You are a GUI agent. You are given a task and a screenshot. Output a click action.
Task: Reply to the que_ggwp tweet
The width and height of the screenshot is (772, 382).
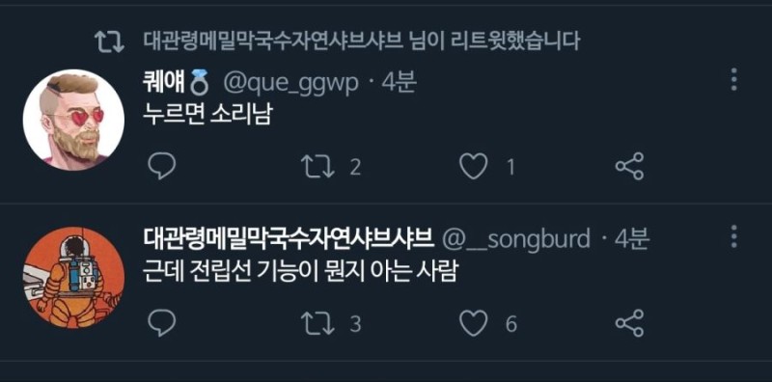tap(161, 167)
